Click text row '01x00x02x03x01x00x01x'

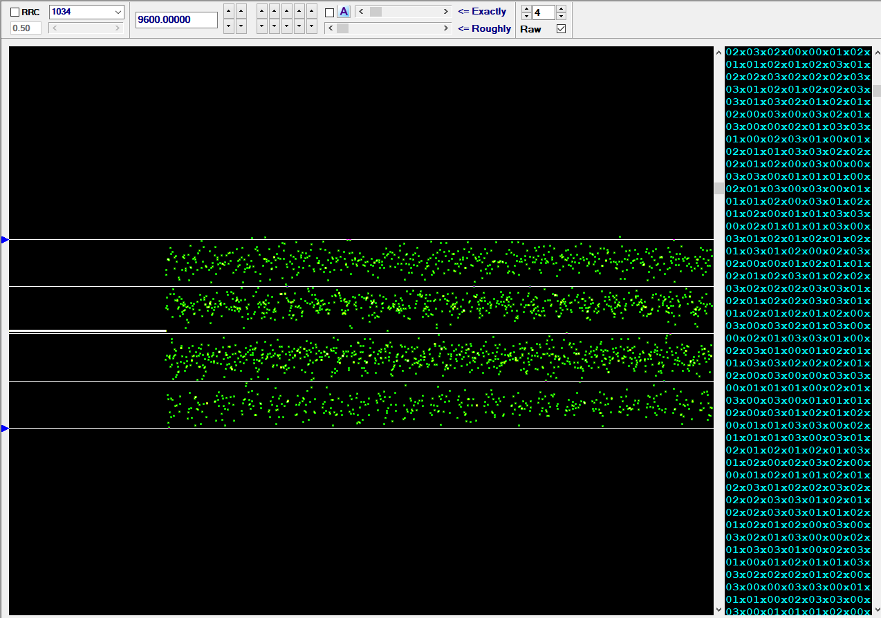click(798, 139)
